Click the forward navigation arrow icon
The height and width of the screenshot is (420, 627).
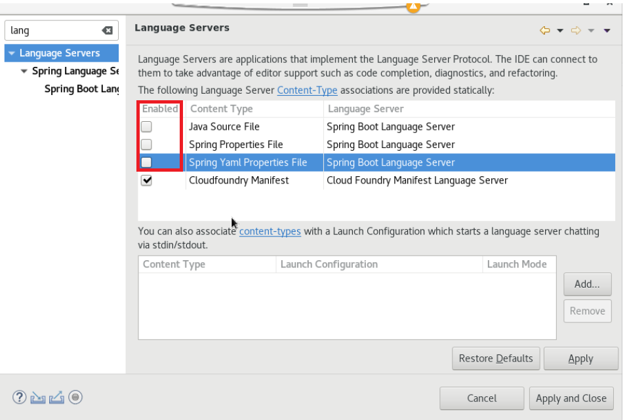click(576, 30)
